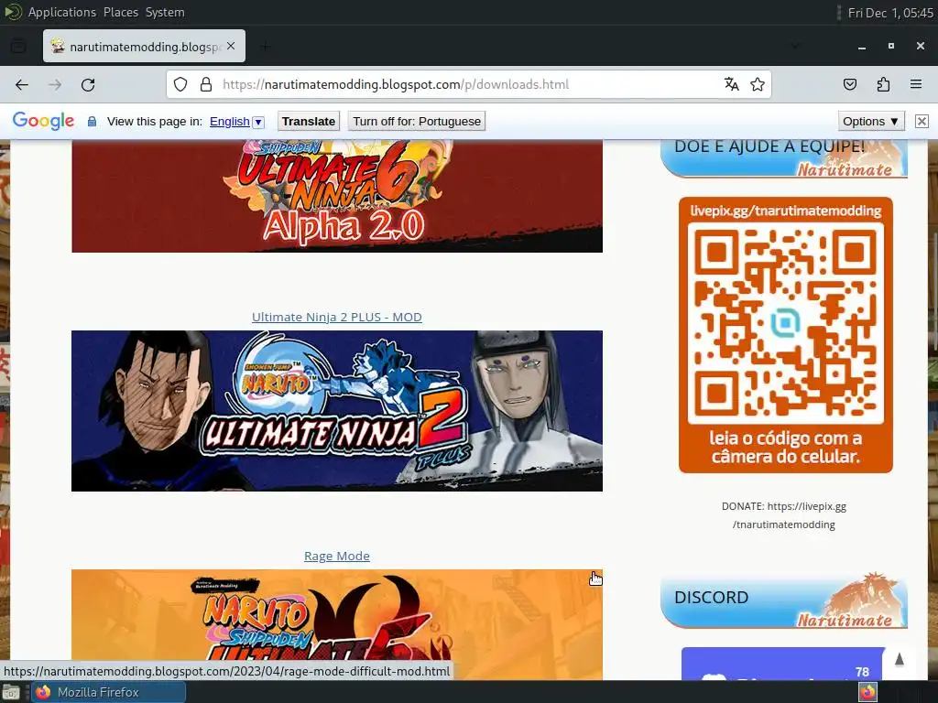
Task: Open tracking protection shield info
Action: [x=180, y=84]
